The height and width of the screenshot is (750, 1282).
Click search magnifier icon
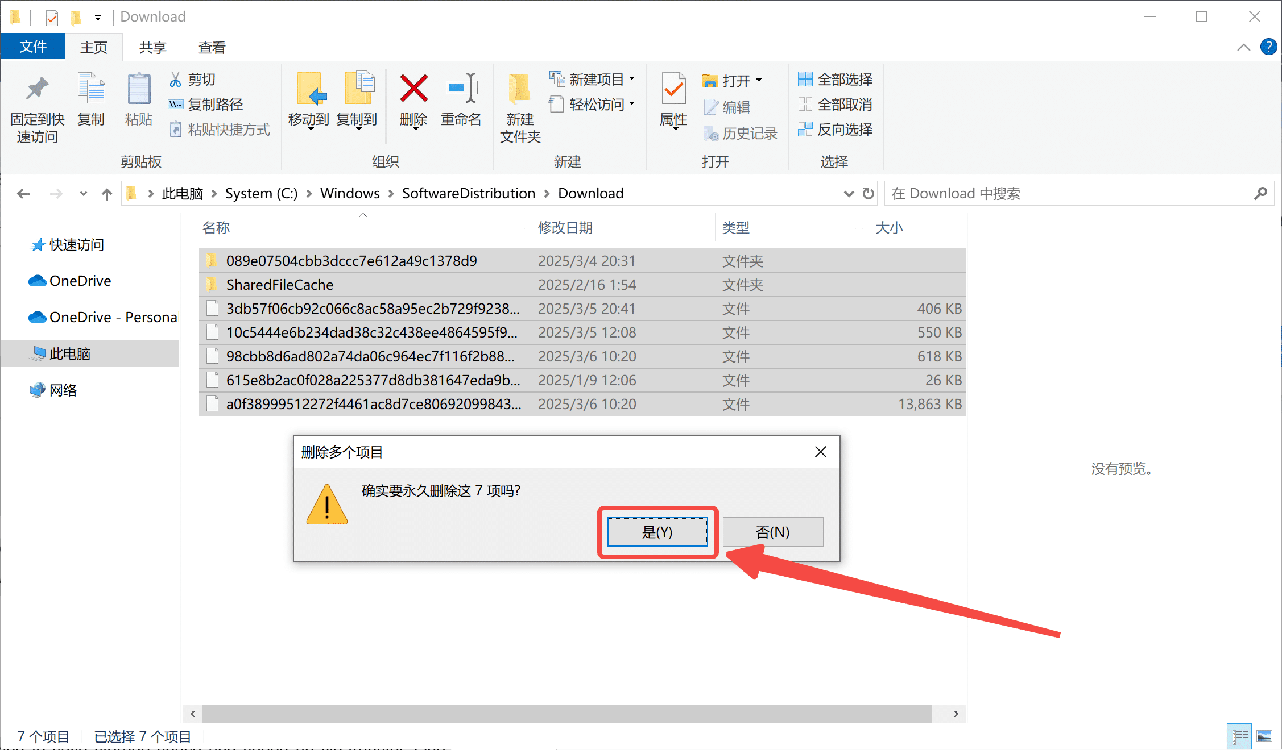(x=1260, y=194)
